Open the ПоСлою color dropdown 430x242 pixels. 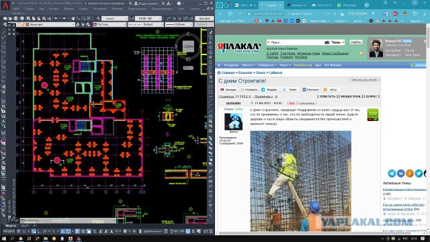[109, 24]
